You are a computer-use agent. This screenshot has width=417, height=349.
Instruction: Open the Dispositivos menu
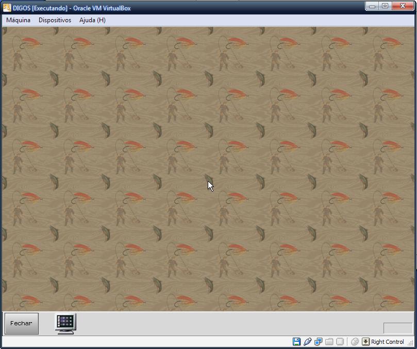55,20
